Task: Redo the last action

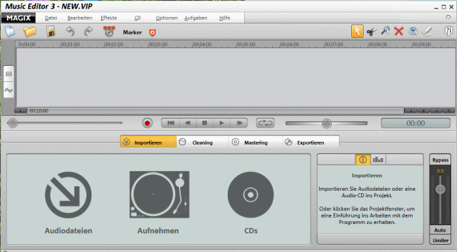Action: (x=88, y=31)
